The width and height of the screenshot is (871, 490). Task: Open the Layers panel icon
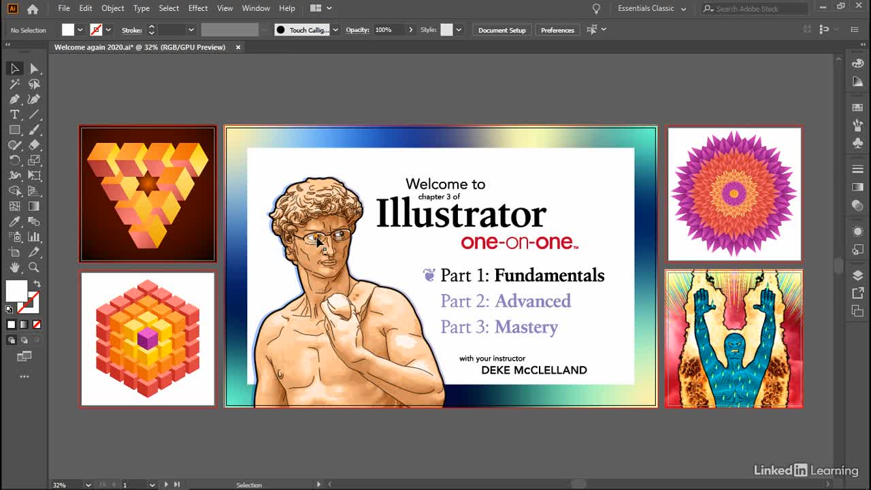(857, 276)
